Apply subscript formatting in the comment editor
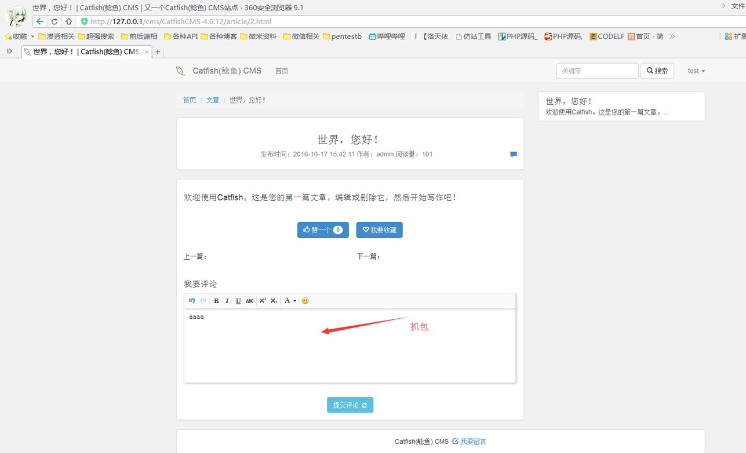The image size is (746, 453). point(274,301)
